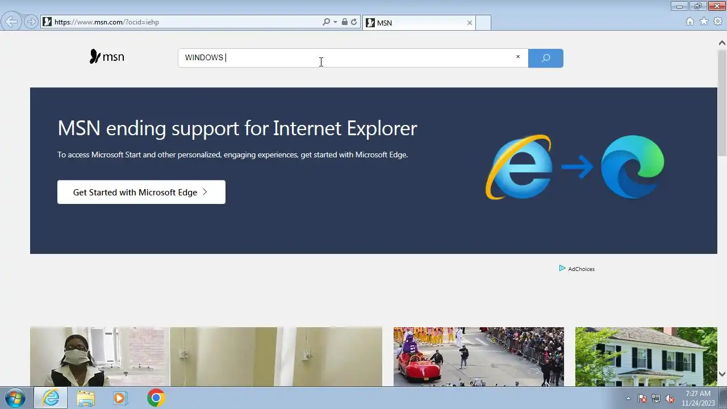Click inside the MSN search box
Viewport: 727px width, 409px height.
point(353,58)
